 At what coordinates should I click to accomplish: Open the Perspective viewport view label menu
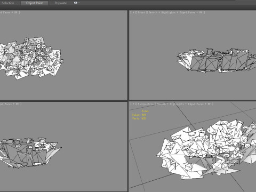(x=145, y=104)
